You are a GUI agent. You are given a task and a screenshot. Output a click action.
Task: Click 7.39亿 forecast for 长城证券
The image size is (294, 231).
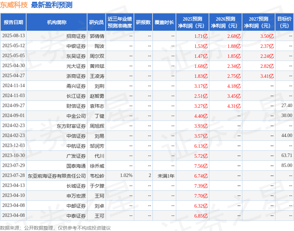pos(201,186)
